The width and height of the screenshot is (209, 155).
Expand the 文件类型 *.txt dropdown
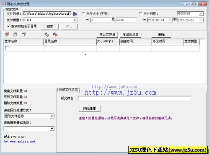click(x=75, y=20)
